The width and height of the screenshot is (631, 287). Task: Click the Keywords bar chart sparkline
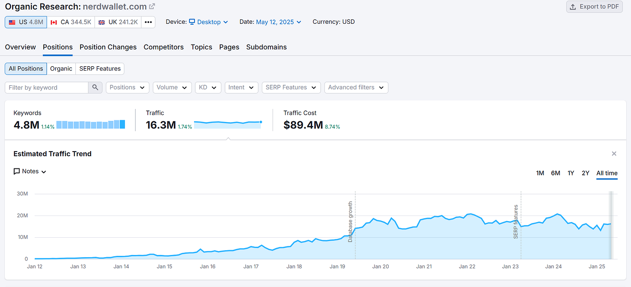point(91,124)
